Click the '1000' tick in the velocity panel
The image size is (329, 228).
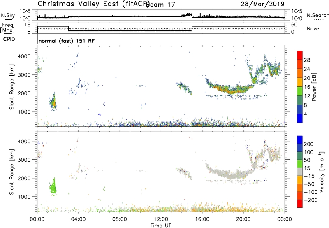[24, 197]
